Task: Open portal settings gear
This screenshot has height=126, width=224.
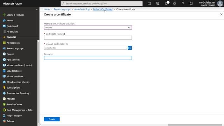Action: 174,3
